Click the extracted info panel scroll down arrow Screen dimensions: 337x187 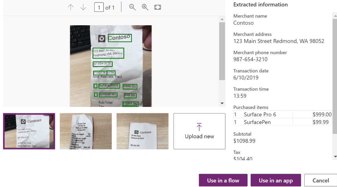click(x=335, y=157)
